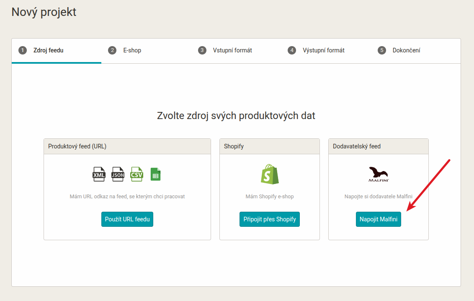The height and width of the screenshot is (301, 474).
Task: Open the Zdroj feedu tab
Action: click(56, 51)
